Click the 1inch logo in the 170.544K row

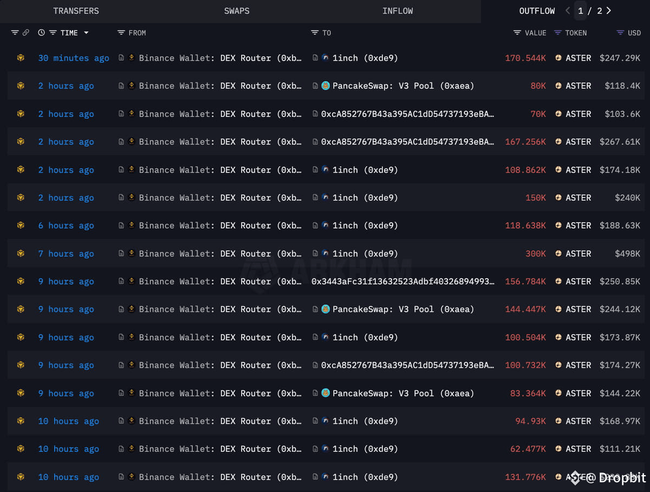tap(325, 57)
